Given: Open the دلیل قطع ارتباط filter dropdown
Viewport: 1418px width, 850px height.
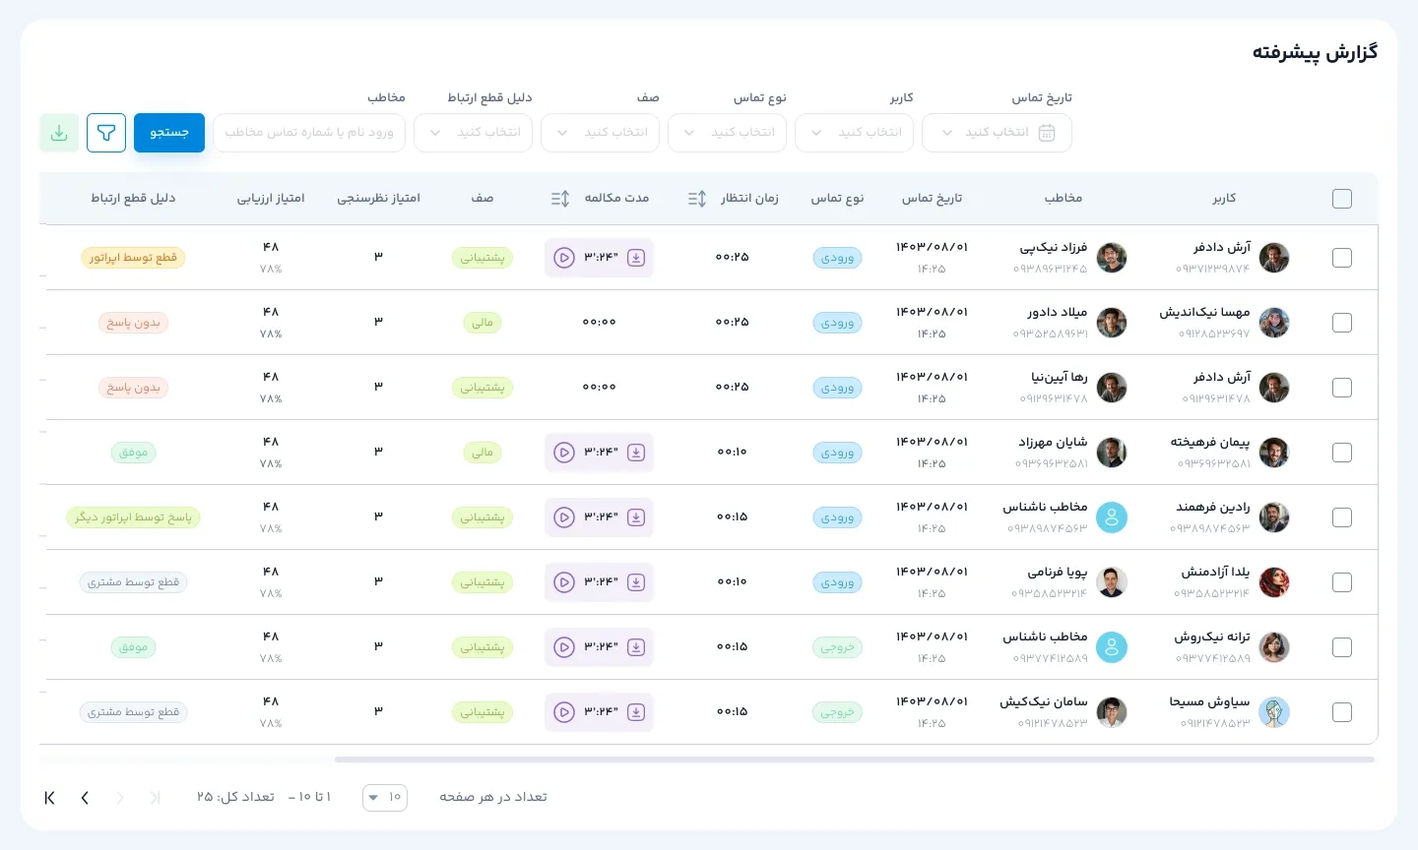Looking at the screenshot, I should 473,133.
